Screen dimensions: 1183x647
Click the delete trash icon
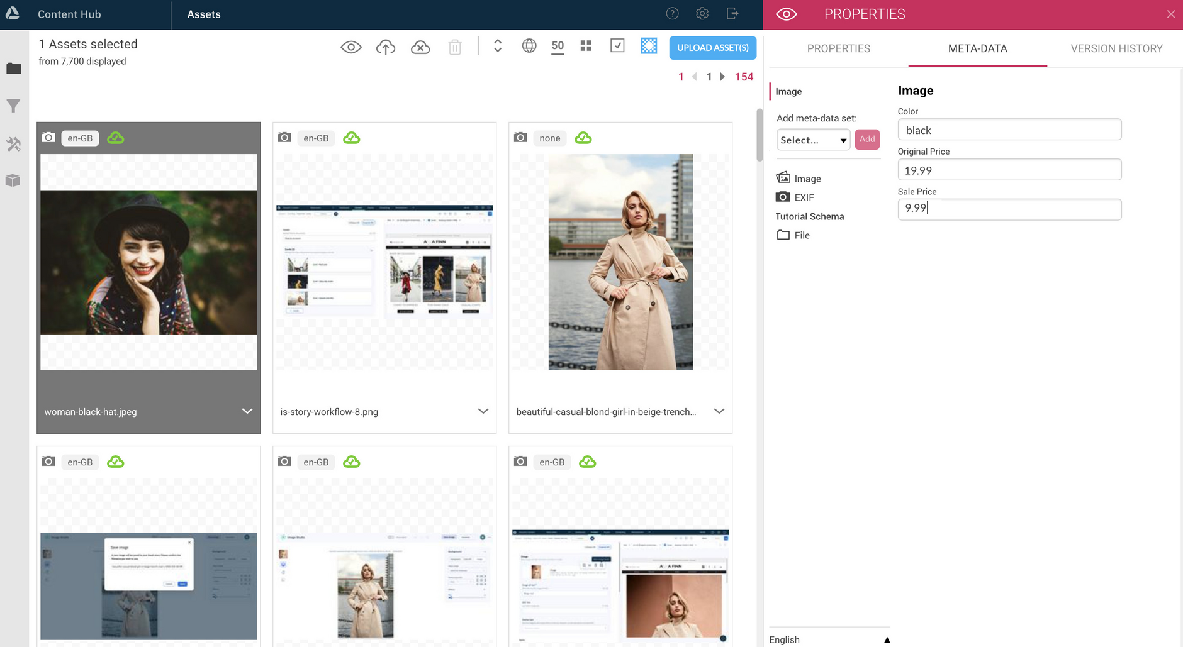pyautogui.click(x=455, y=47)
